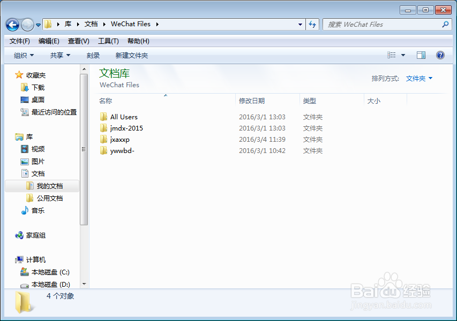Click the 本地磁盘 (C:) drive icon

pos(25,272)
